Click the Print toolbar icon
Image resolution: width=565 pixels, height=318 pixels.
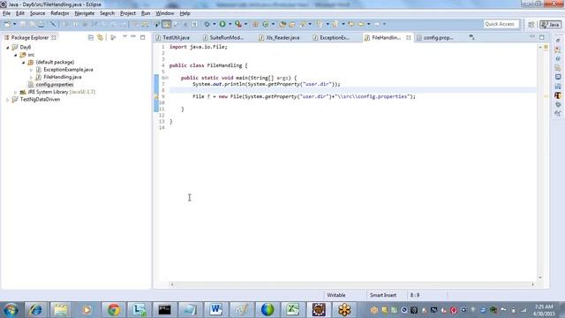(x=41, y=24)
